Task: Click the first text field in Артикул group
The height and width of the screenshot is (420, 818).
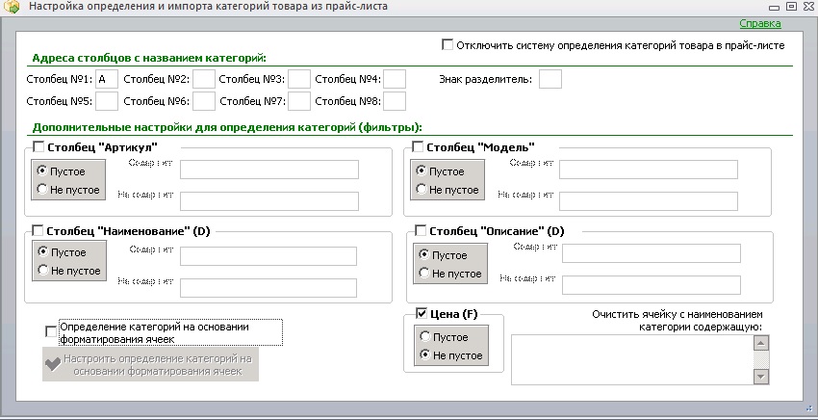Action: (269, 170)
